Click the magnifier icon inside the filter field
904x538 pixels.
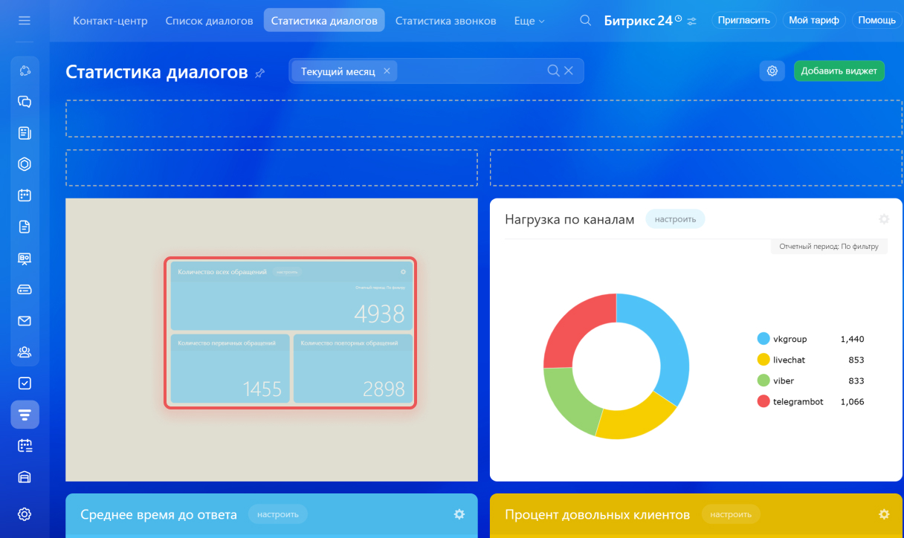553,71
